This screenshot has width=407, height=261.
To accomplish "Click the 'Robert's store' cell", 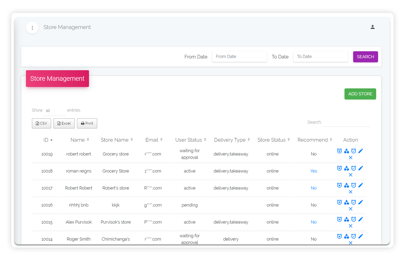I will (116, 188).
